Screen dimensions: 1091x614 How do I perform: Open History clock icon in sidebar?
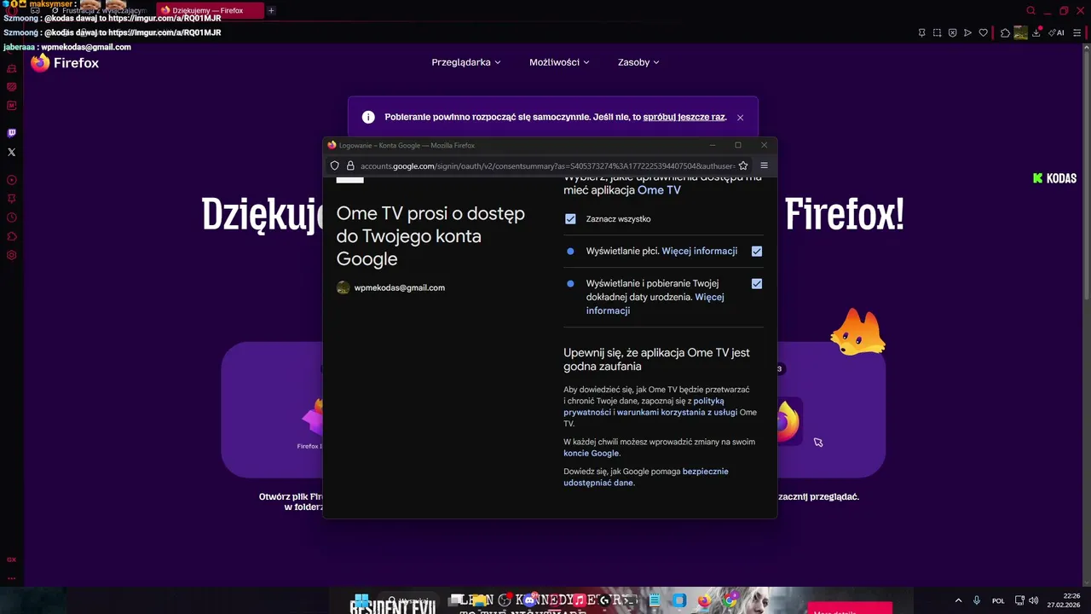[11, 217]
